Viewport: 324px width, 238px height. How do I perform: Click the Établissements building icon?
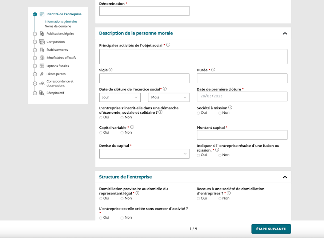tap(42, 50)
